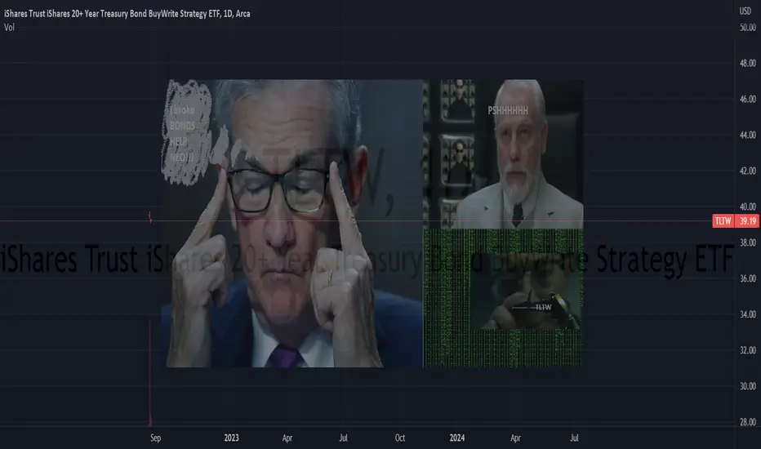Viewport: 761px width, 449px height.
Task: Click the 39.19 current price label
Action: [747, 221]
